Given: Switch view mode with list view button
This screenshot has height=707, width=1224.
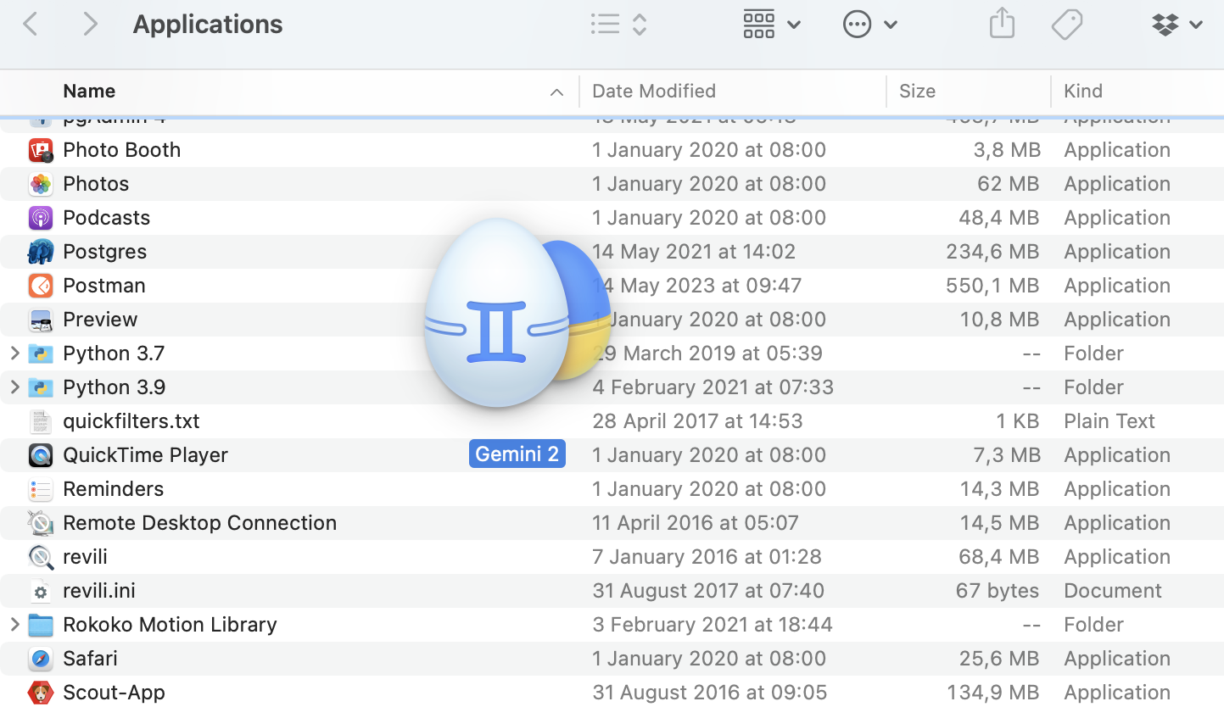Looking at the screenshot, I should pyautogui.click(x=619, y=25).
